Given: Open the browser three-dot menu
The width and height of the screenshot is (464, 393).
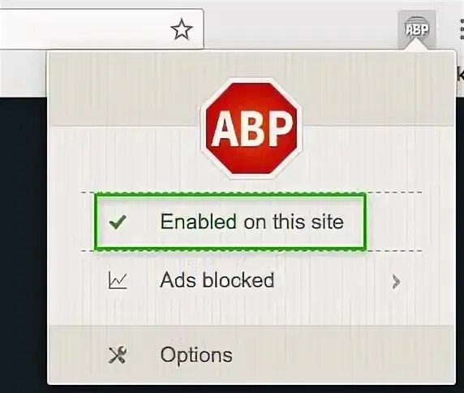Looking at the screenshot, I should pyautogui.click(x=462, y=29).
